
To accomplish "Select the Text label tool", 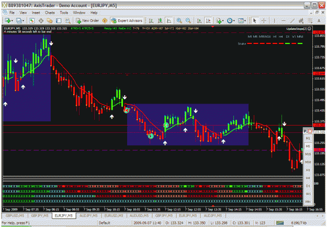I will tap(319, 20).
